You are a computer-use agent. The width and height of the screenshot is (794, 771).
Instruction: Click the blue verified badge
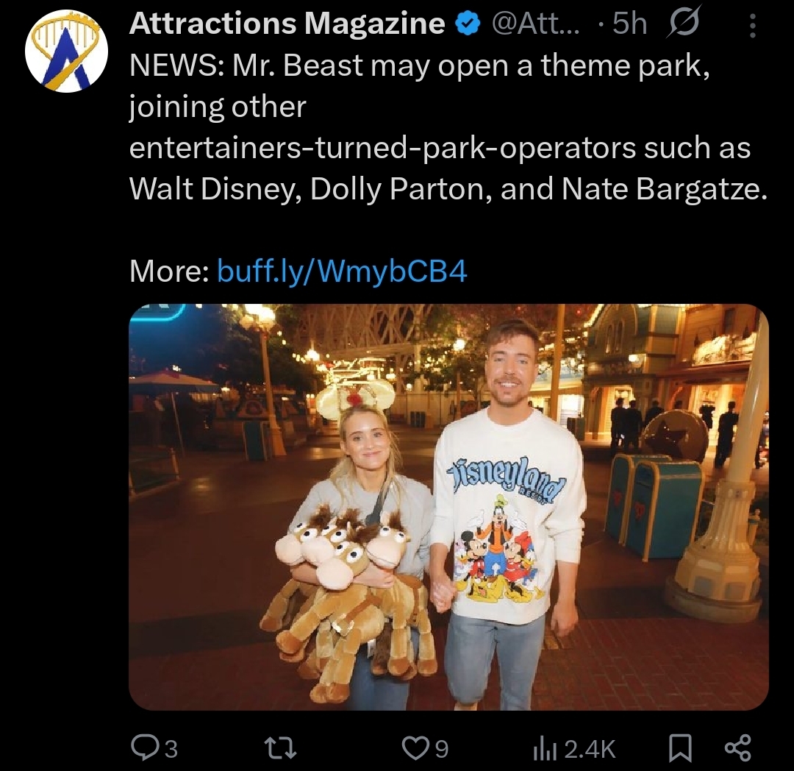click(x=468, y=24)
